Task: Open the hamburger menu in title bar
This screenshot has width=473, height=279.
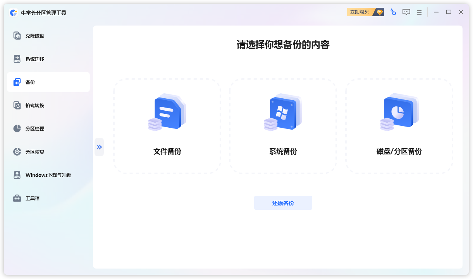Action: coord(419,12)
